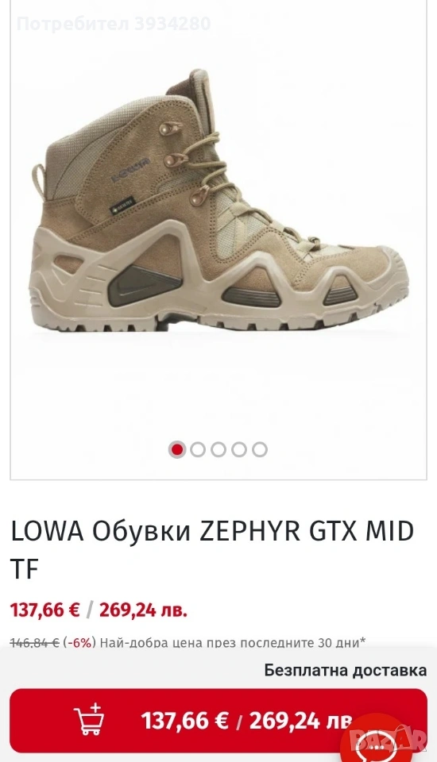The image size is (437, 762).
Task: Click the shopping cart icon on red button
Action: pos(89,719)
